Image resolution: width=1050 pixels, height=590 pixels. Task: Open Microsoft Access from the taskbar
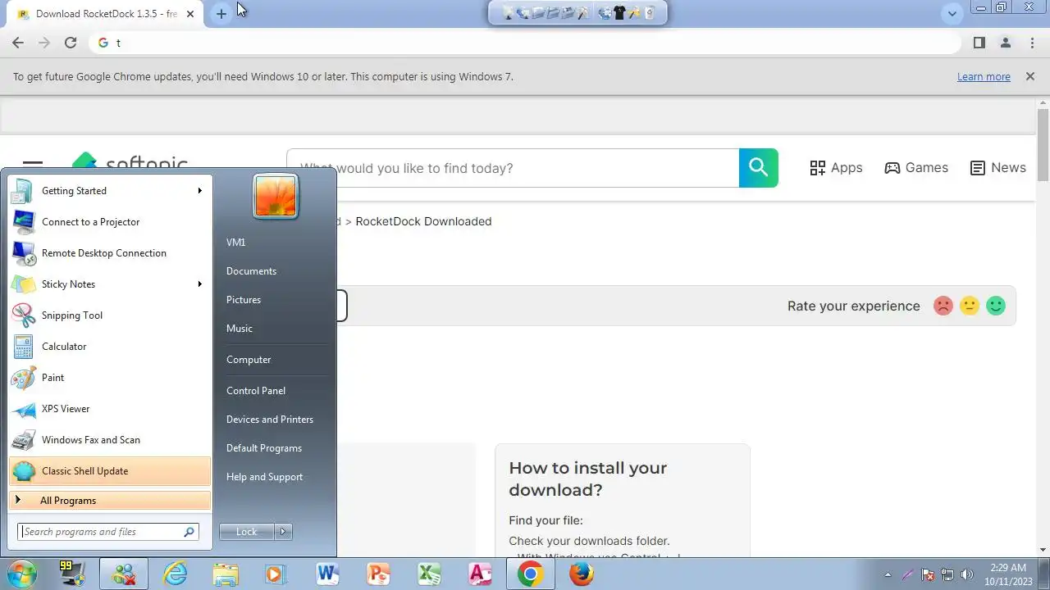[x=480, y=574]
